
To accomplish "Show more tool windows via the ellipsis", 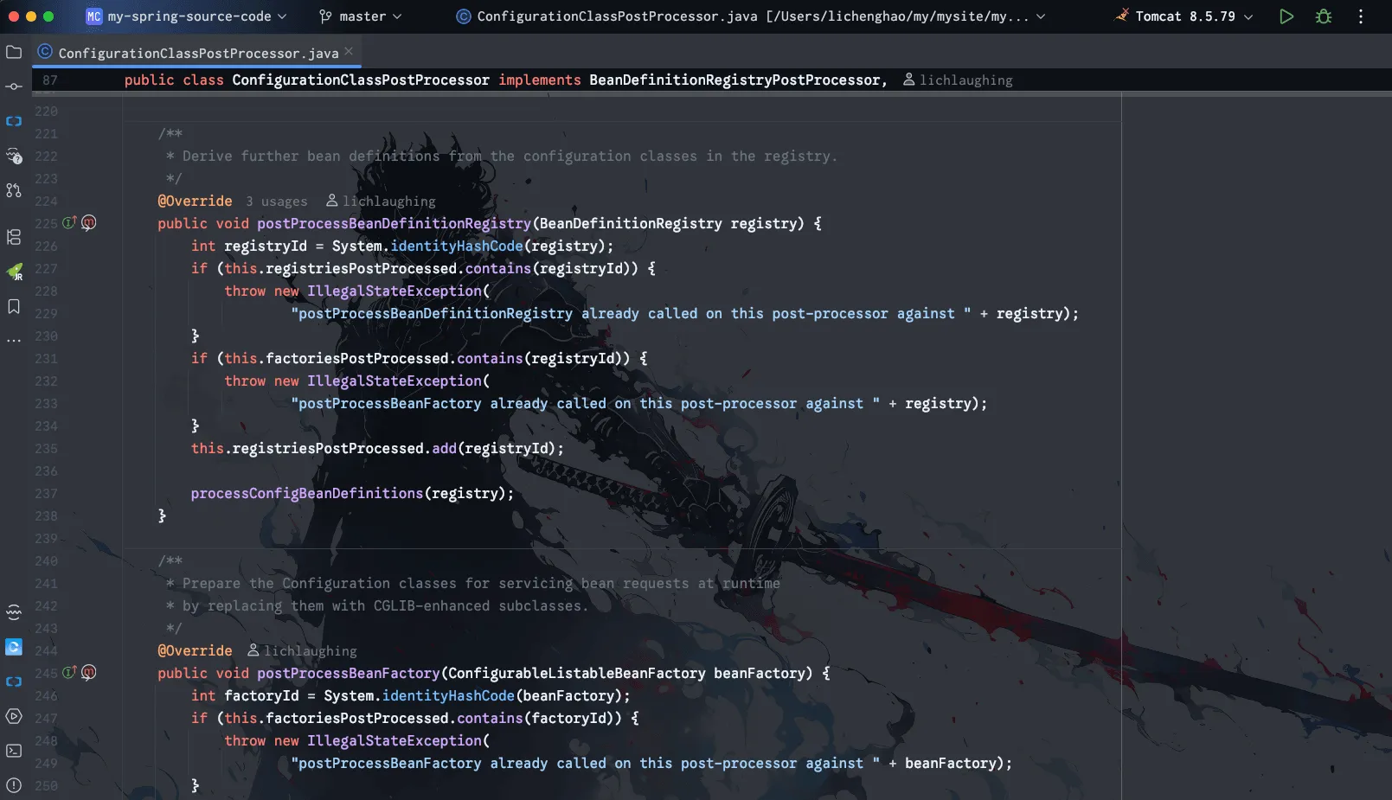I will [x=14, y=341].
